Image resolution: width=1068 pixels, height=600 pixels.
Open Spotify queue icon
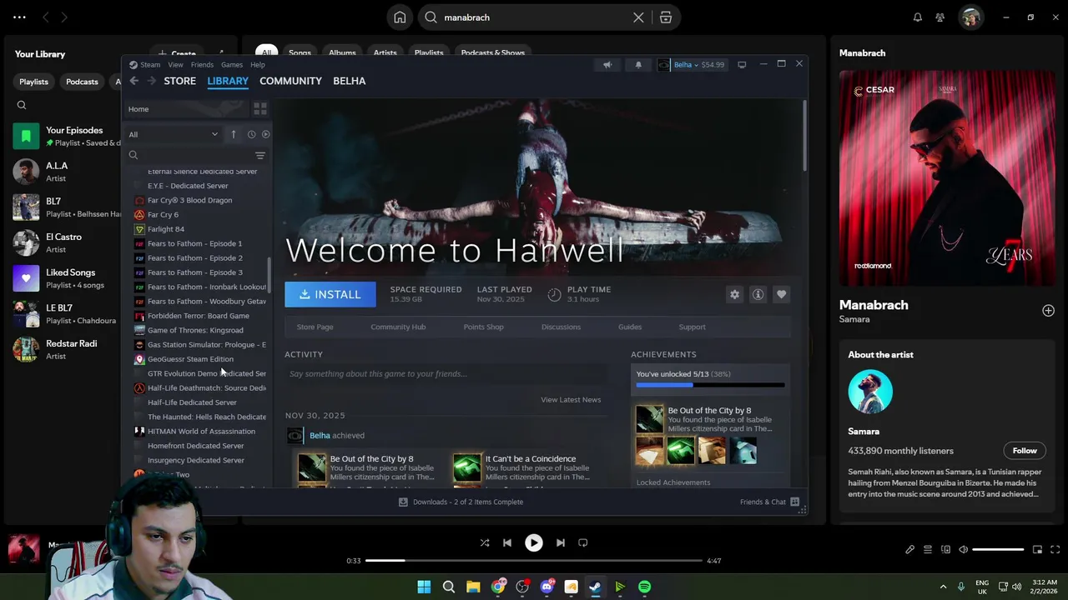928,549
